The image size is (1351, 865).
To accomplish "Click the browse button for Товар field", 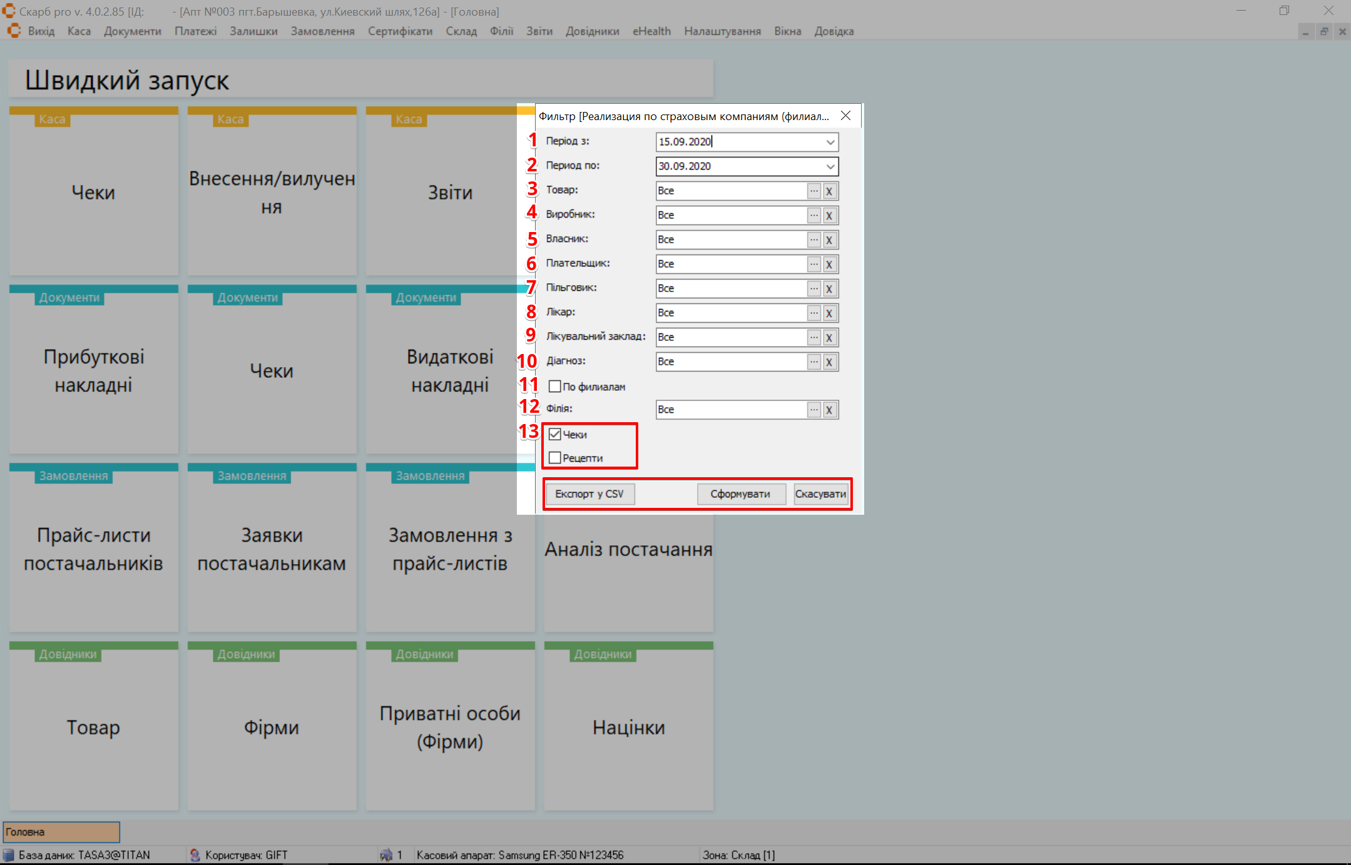I will (813, 191).
